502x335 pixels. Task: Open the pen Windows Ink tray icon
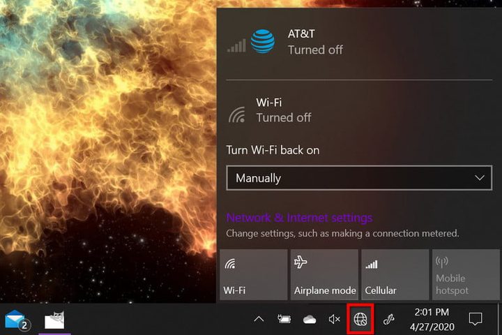pos(388,319)
